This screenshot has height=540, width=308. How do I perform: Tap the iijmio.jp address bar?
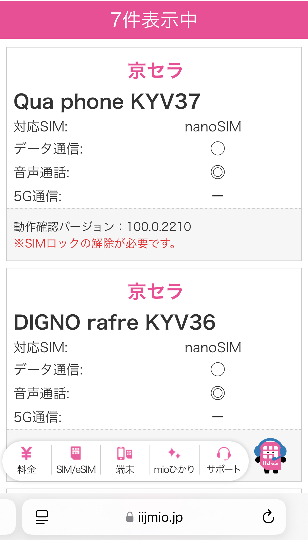[161, 517]
